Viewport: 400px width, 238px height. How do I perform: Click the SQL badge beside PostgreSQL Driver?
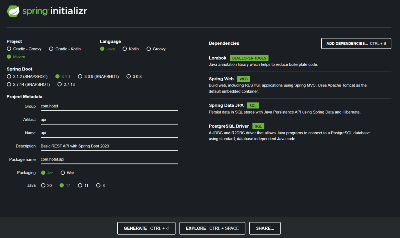click(258, 126)
